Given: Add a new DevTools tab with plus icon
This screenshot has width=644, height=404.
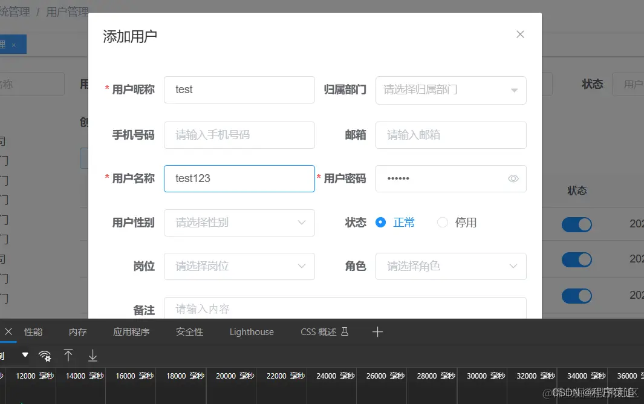Looking at the screenshot, I should 377,331.
